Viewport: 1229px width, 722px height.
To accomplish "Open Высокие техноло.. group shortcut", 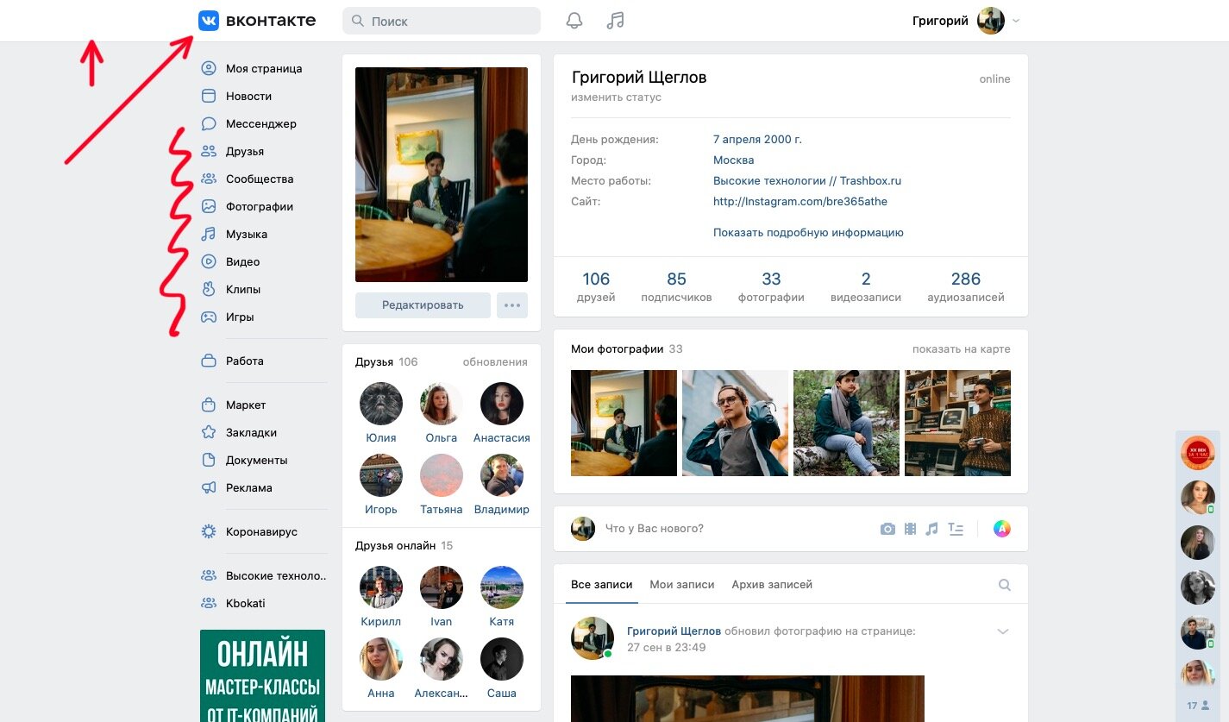I will (x=263, y=576).
